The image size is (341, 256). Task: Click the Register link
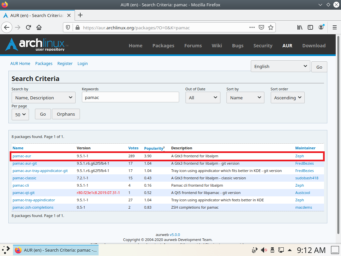click(65, 64)
